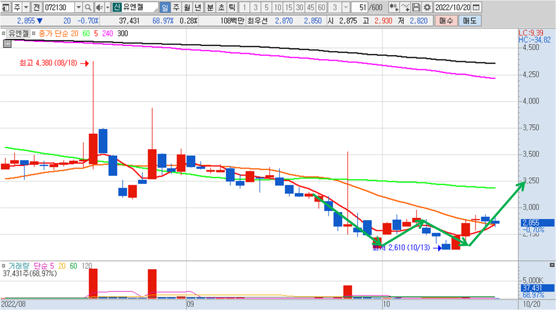
Task: Toggle the 유엔젤 price series checkbox
Action: click(3, 34)
